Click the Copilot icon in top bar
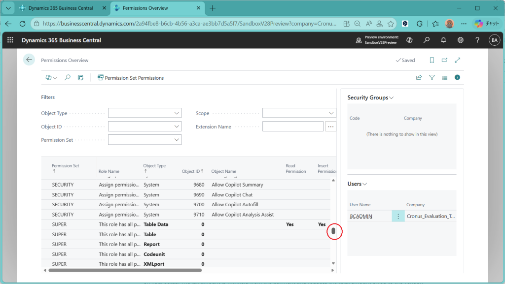 (x=409, y=40)
